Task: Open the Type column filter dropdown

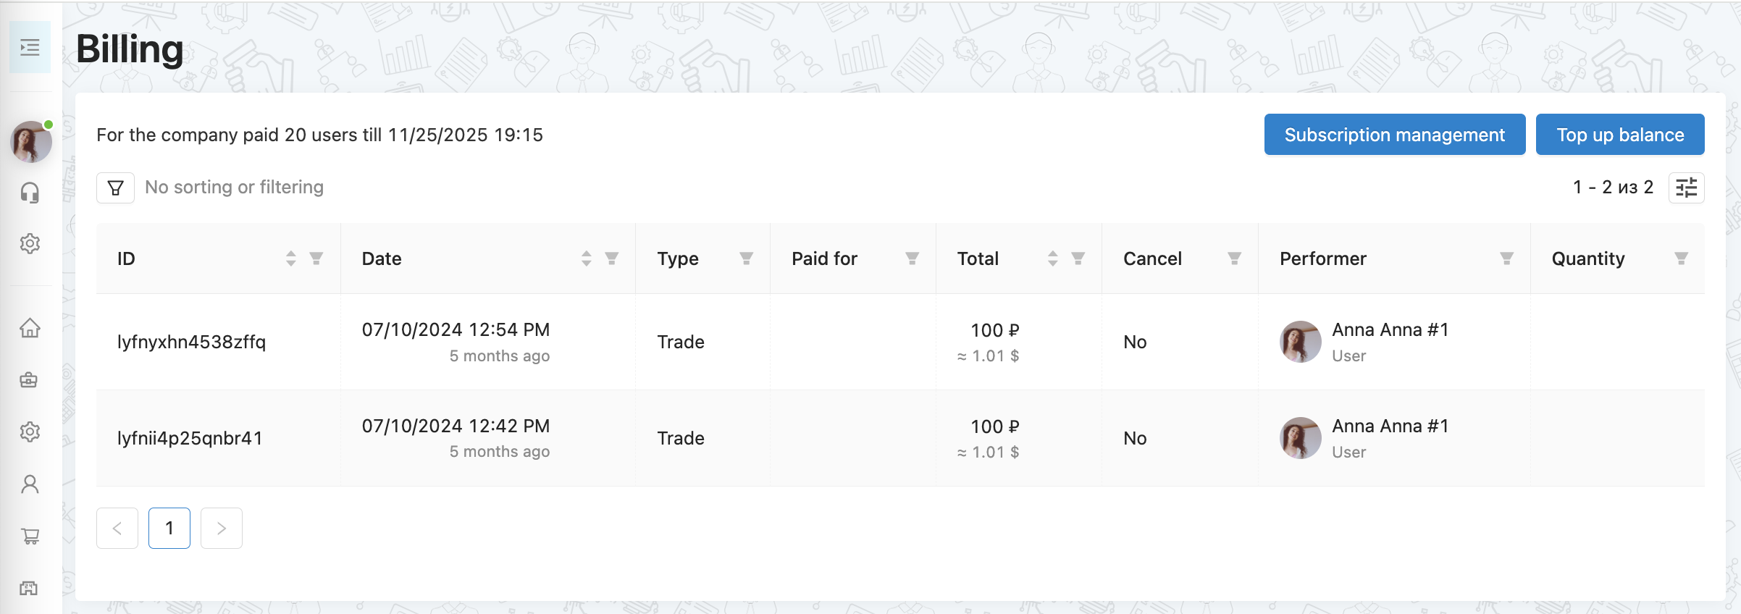Action: (x=747, y=258)
